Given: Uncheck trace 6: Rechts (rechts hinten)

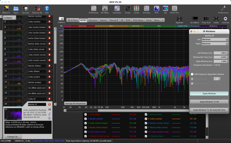Looking at the screenshot, I should point(146,123).
